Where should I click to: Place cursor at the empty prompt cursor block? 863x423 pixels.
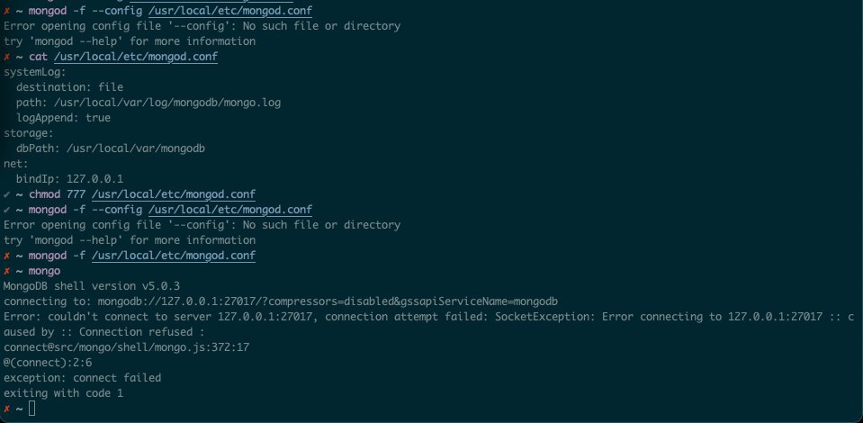[x=32, y=409]
